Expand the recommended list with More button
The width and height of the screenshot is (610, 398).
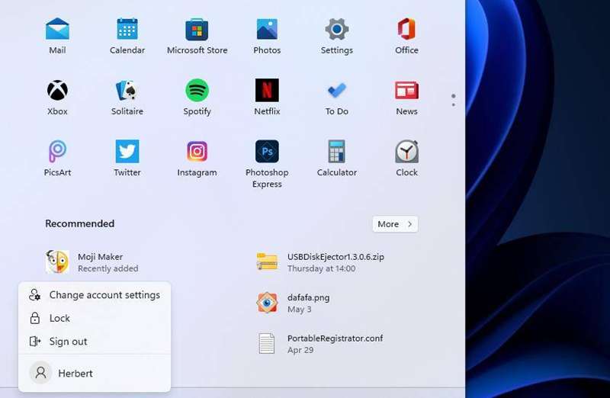click(395, 224)
